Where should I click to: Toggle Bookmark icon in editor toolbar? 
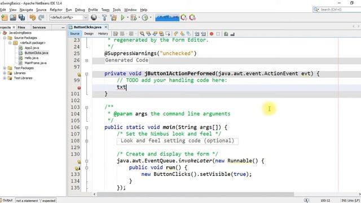(189, 34)
